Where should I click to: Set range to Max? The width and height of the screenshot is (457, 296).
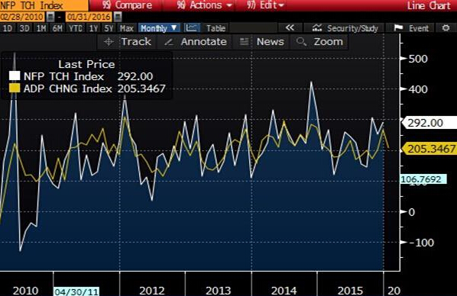coord(127,28)
